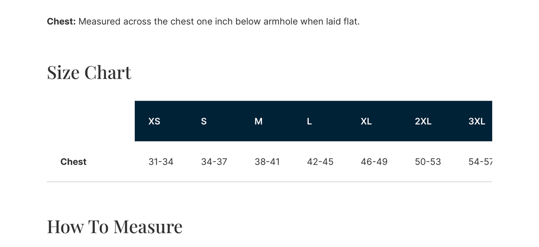Screen dimensions: 539x247
Task: Click the How To Measure heading
Action: coord(115,226)
